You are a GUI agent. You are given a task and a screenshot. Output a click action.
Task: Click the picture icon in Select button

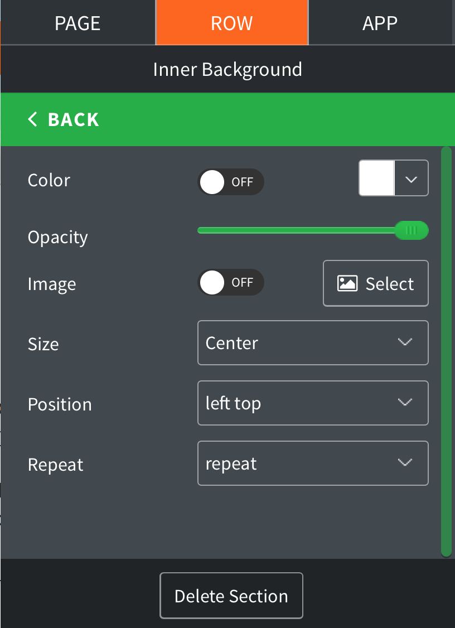point(347,283)
